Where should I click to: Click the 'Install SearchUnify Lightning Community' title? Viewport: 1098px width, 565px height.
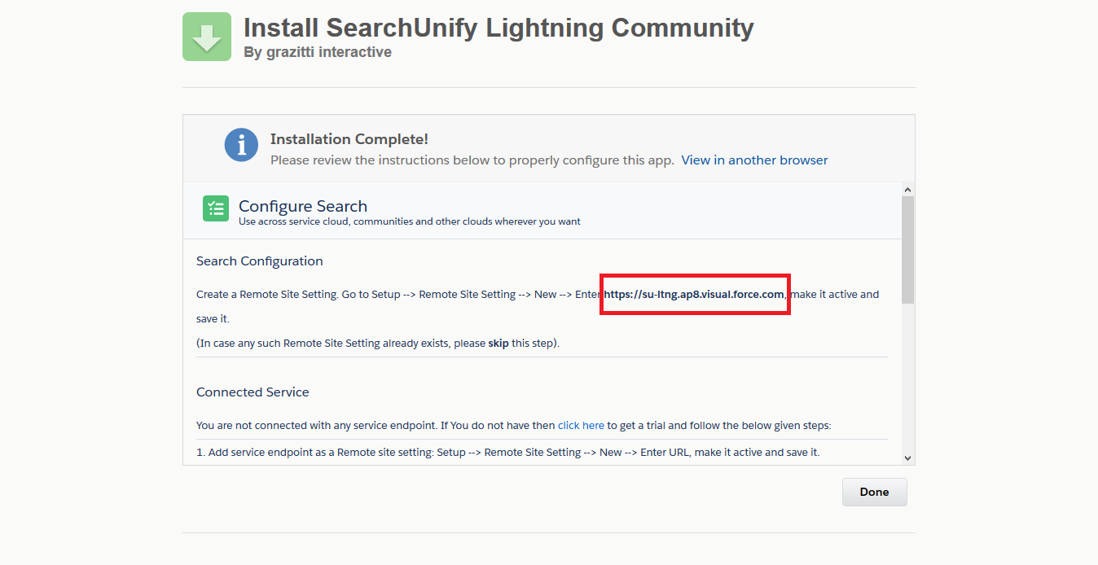[498, 28]
